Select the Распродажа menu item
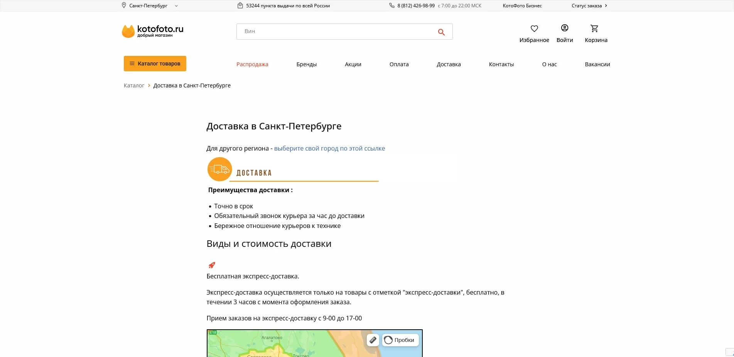This screenshot has height=357, width=734. (x=252, y=64)
